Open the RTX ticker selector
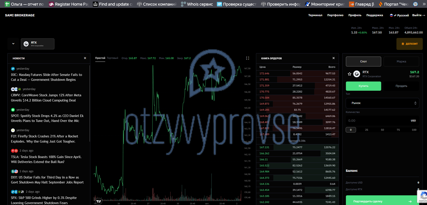427x205 pixels. pyautogui.click(x=38, y=44)
